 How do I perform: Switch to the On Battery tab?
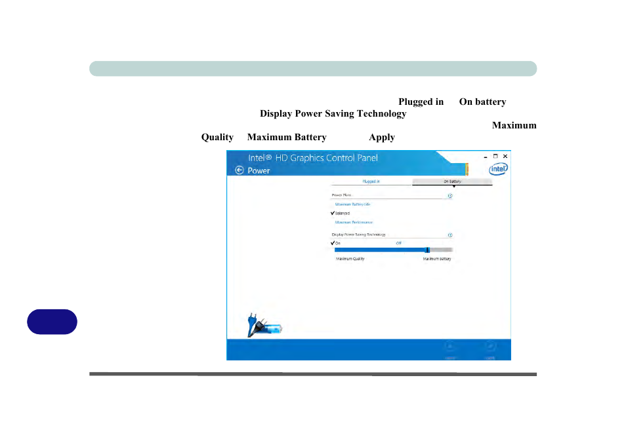pos(452,182)
